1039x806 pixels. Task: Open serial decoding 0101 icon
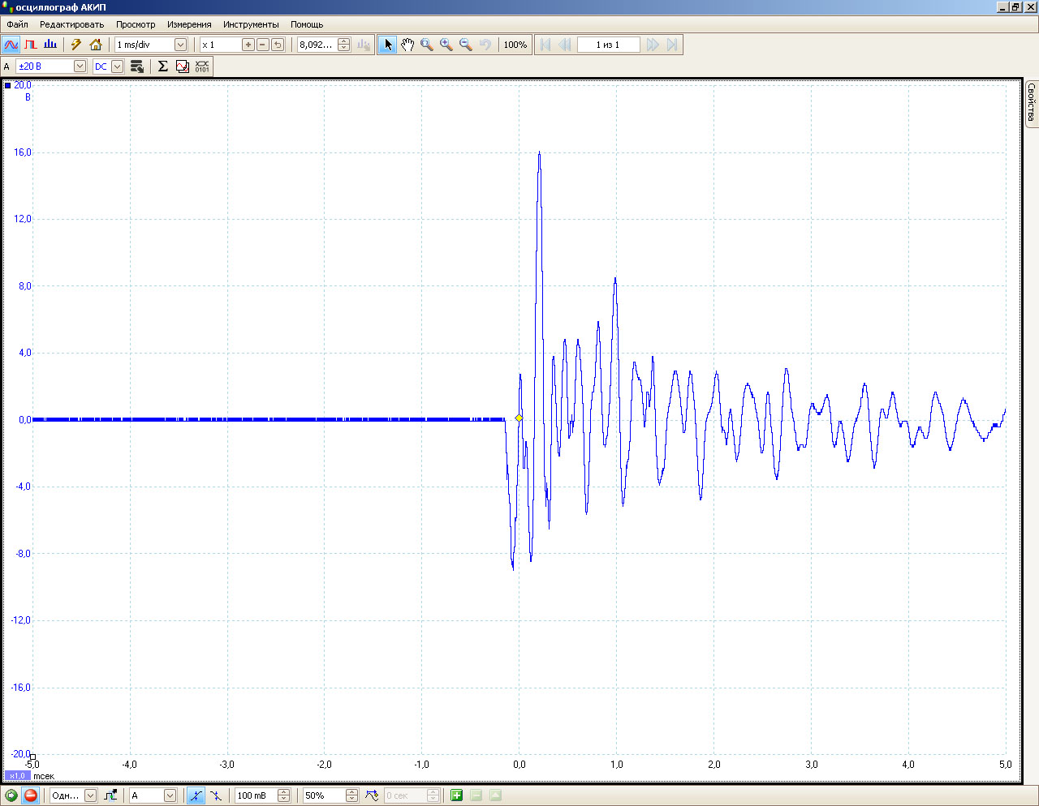[x=202, y=66]
